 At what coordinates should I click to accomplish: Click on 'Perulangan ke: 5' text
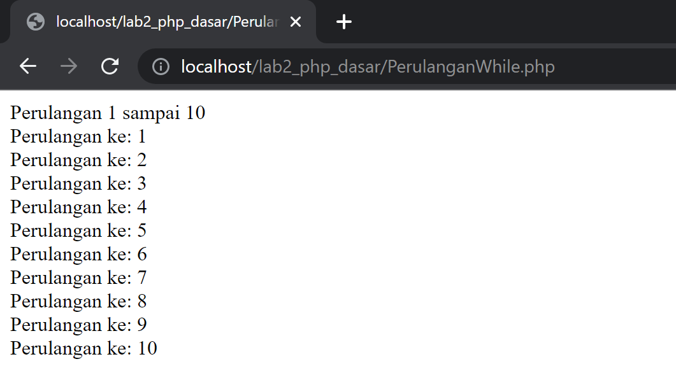pos(78,230)
